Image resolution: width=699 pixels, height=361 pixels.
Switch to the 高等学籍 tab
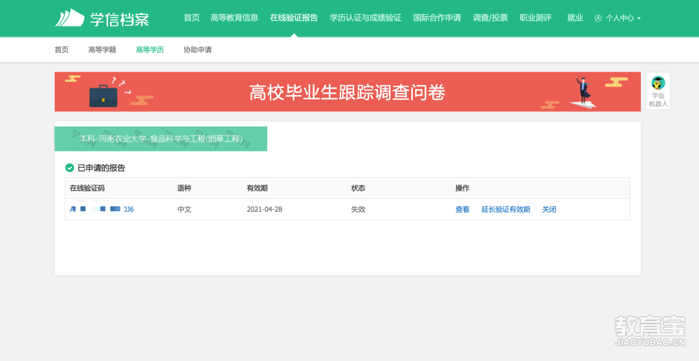[102, 50]
